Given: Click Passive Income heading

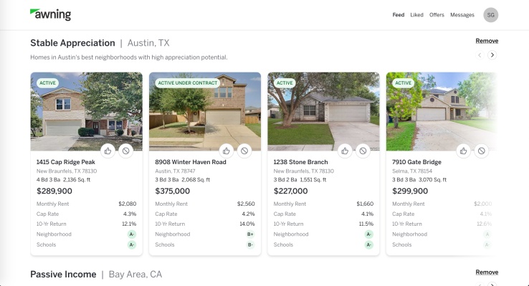Looking at the screenshot, I should pyautogui.click(x=63, y=275).
